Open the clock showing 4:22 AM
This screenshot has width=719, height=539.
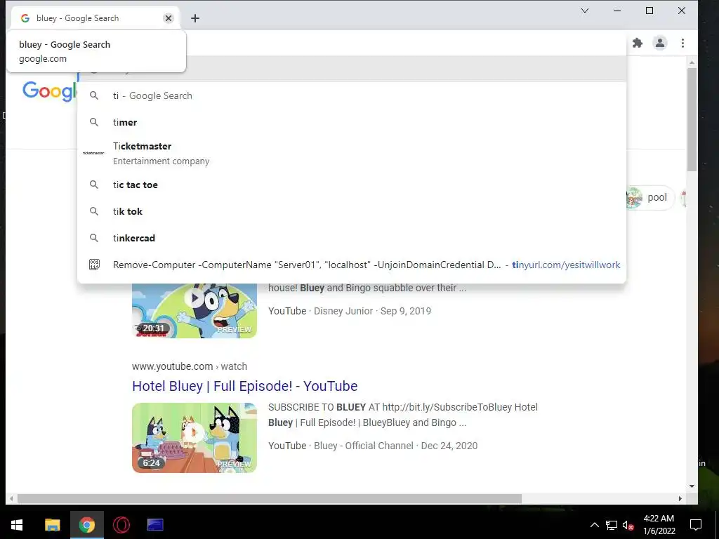tap(659, 525)
